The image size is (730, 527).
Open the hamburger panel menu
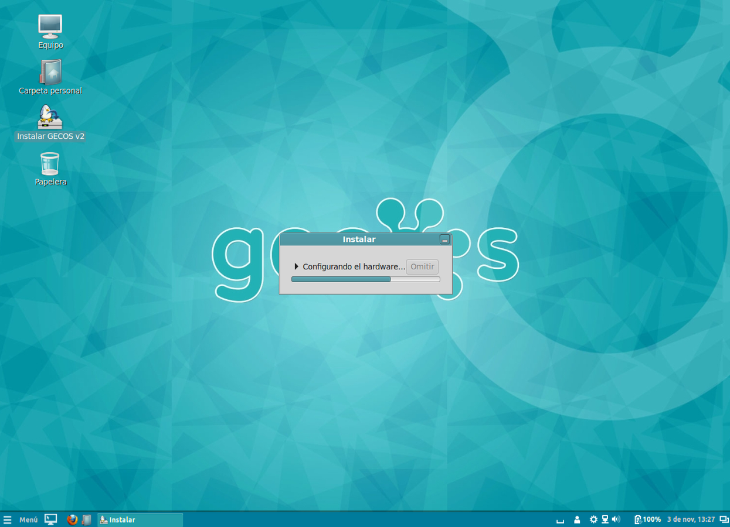pos(8,519)
